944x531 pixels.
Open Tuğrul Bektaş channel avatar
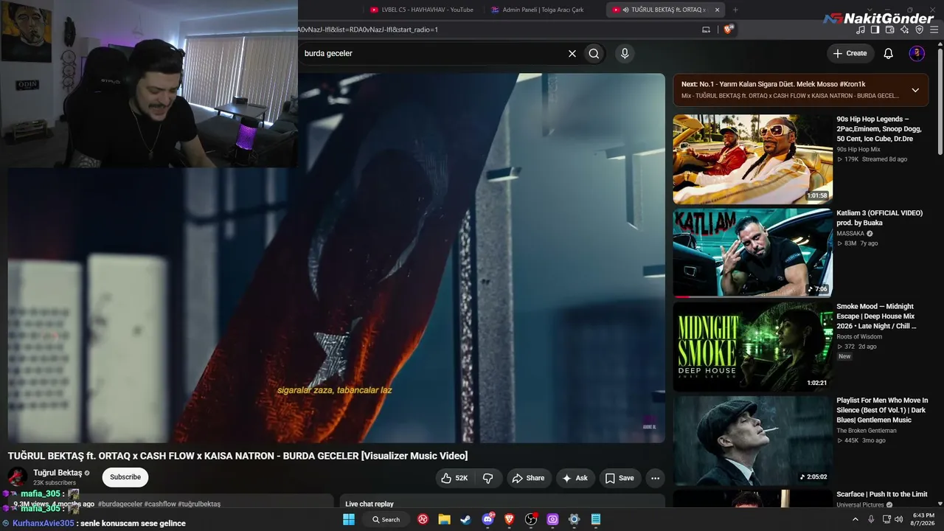point(18,477)
